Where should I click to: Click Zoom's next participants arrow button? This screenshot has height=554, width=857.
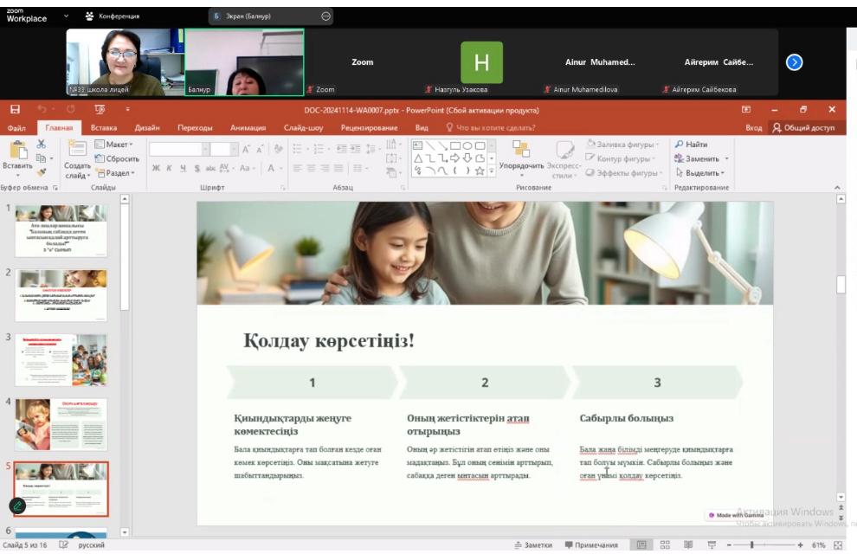click(794, 62)
